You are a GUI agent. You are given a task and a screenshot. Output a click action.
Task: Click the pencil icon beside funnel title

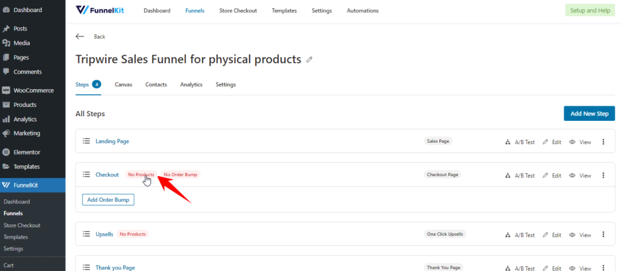pos(309,60)
